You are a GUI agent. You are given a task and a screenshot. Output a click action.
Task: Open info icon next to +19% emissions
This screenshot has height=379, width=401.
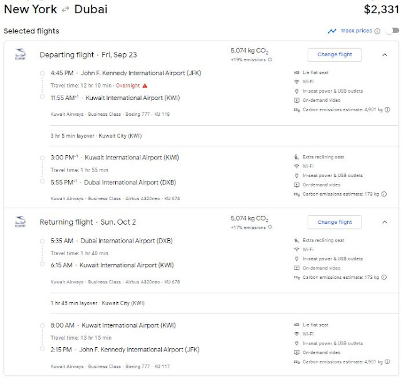[270, 59]
